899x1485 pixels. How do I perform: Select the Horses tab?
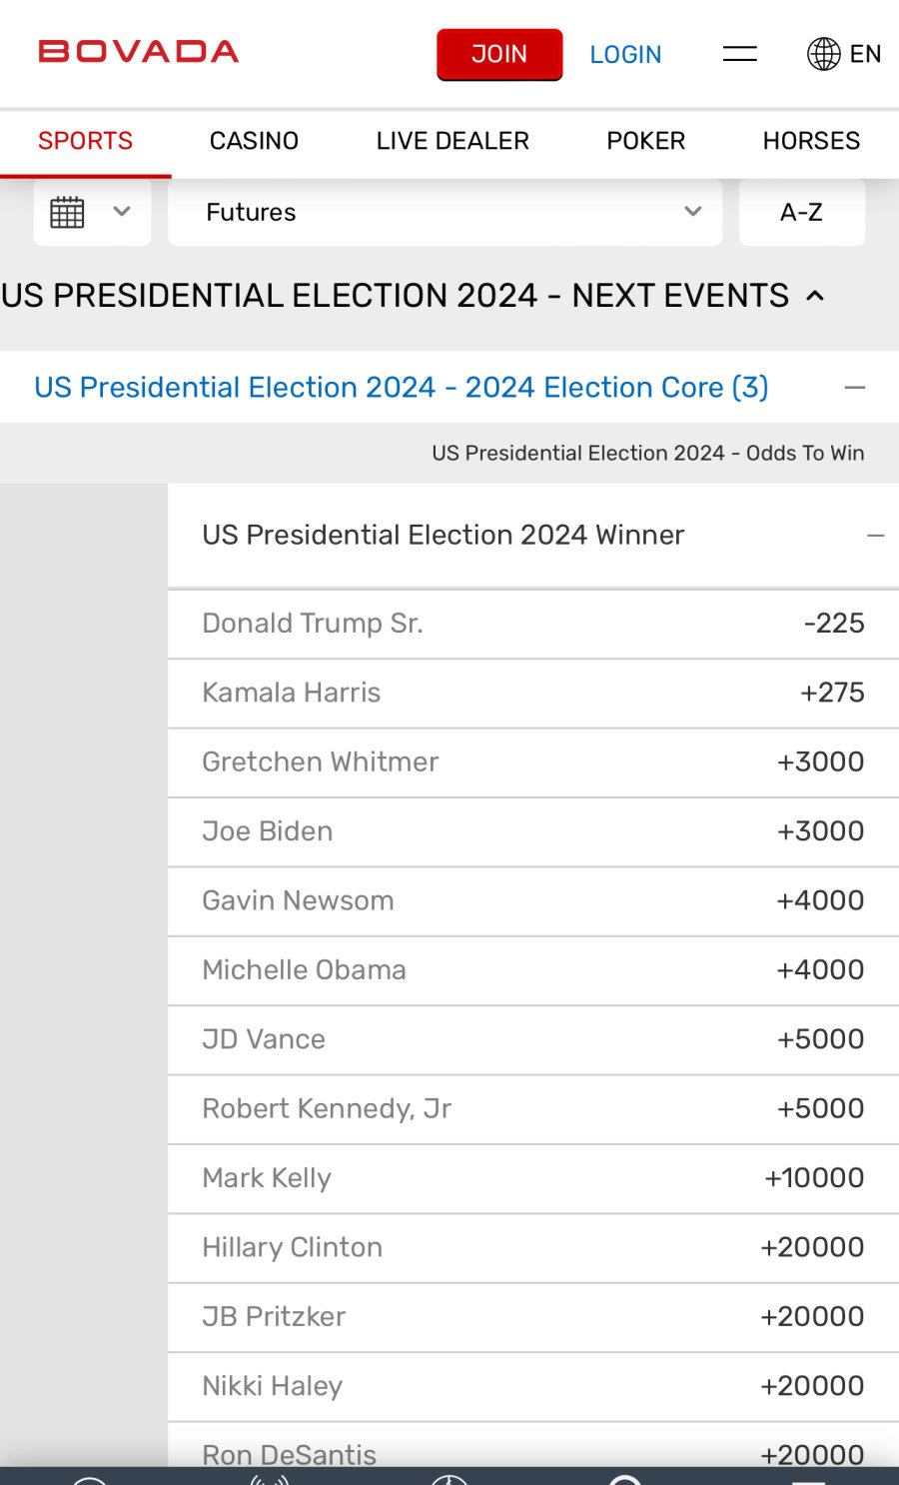(x=811, y=141)
